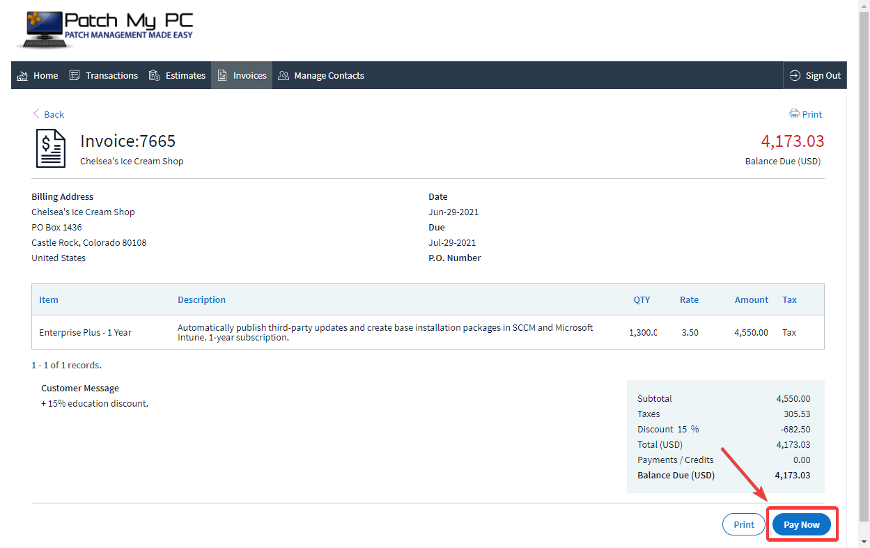Click Sign Out in the navbar
The width and height of the screenshot is (870, 548).
coord(815,75)
